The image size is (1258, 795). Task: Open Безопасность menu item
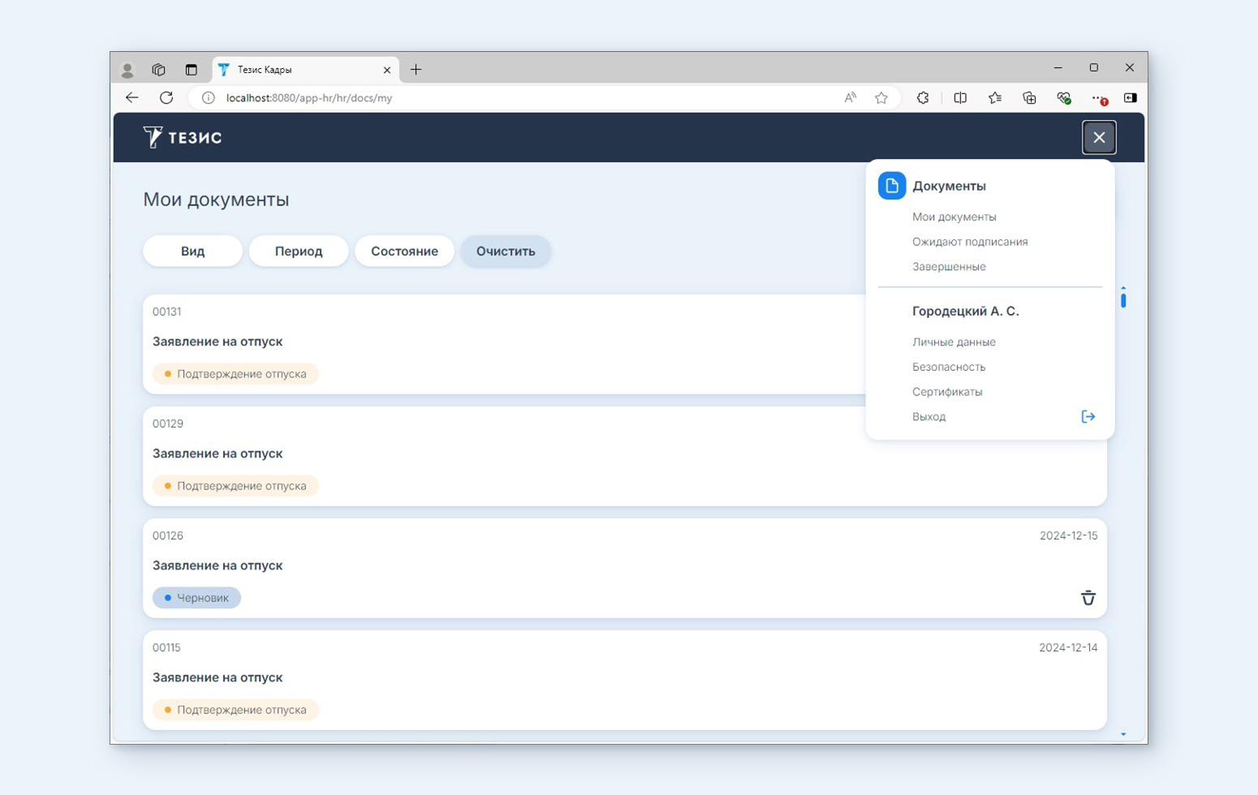[x=949, y=367]
